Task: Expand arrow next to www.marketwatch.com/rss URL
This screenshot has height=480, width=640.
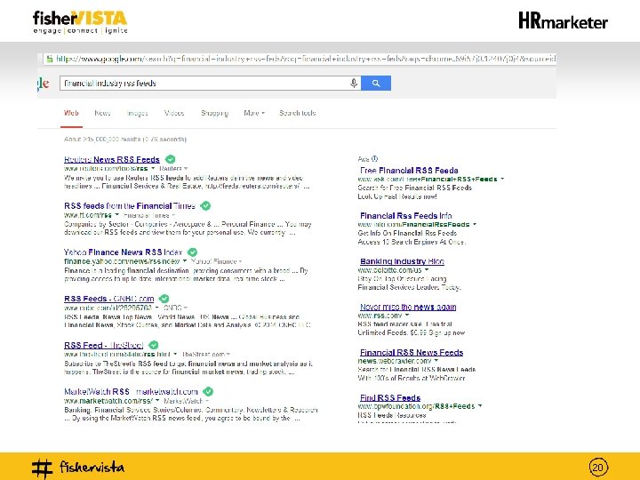Action: pos(157,401)
